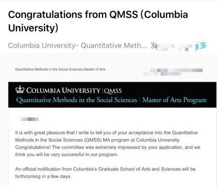Click the blurred info top right of letter
The height and width of the screenshot is (187, 217).
(173, 72)
